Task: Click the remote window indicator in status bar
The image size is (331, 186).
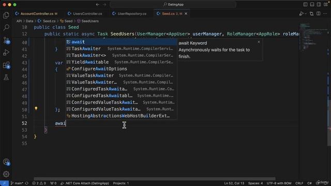Action: click(4, 183)
